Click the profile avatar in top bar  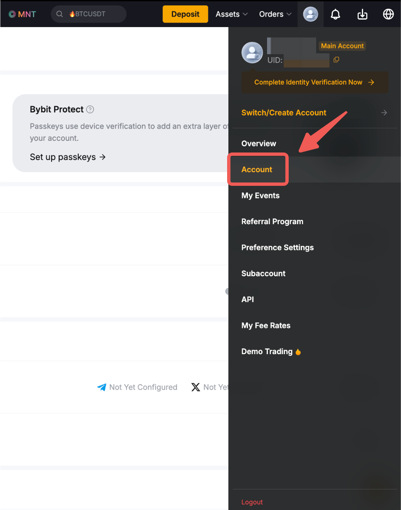[310, 14]
